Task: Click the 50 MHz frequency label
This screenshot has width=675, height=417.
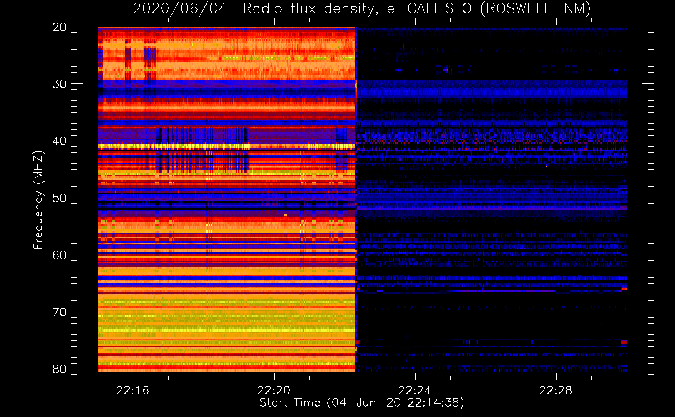Action: click(x=60, y=198)
